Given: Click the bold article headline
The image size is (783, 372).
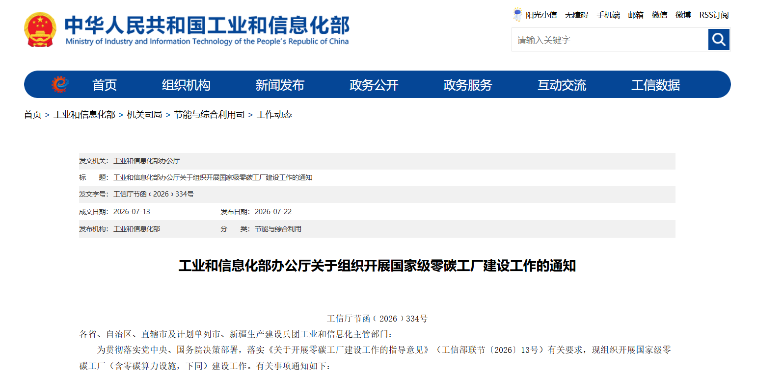Looking at the screenshot, I should pyautogui.click(x=377, y=266).
